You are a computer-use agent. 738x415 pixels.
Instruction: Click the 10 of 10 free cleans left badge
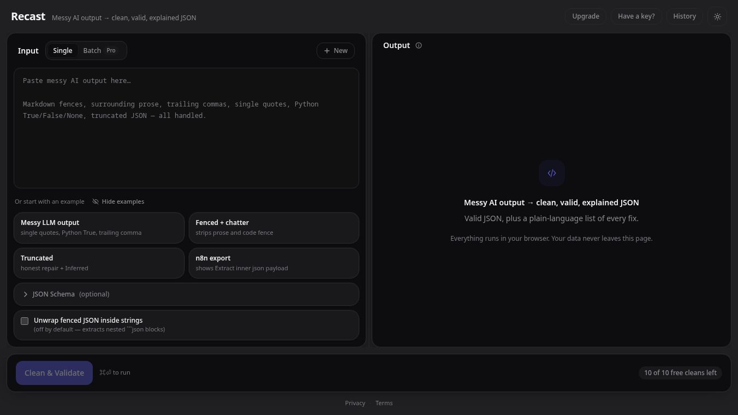(x=680, y=373)
